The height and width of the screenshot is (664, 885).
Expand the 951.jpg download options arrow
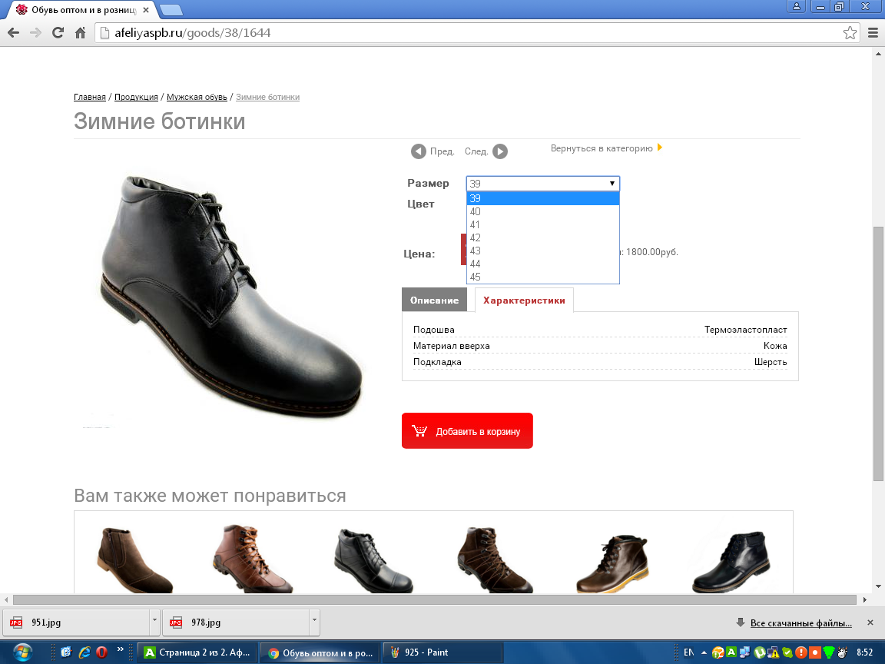coord(154,622)
